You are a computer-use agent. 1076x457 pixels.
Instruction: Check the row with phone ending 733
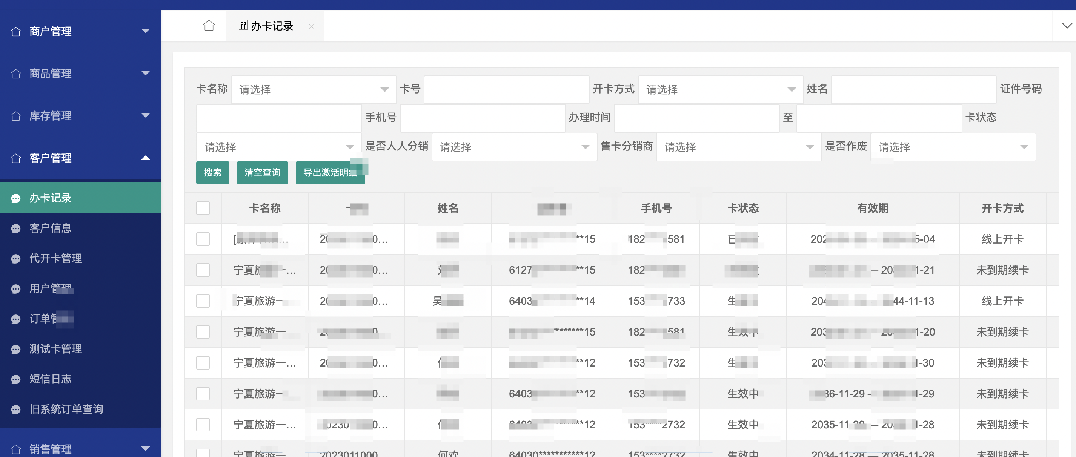(x=203, y=301)
